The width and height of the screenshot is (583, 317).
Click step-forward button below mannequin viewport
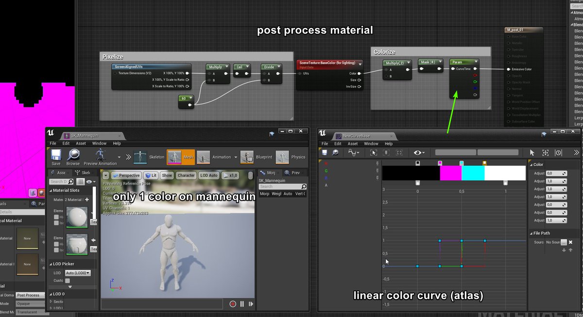click(x=251, y=304)
